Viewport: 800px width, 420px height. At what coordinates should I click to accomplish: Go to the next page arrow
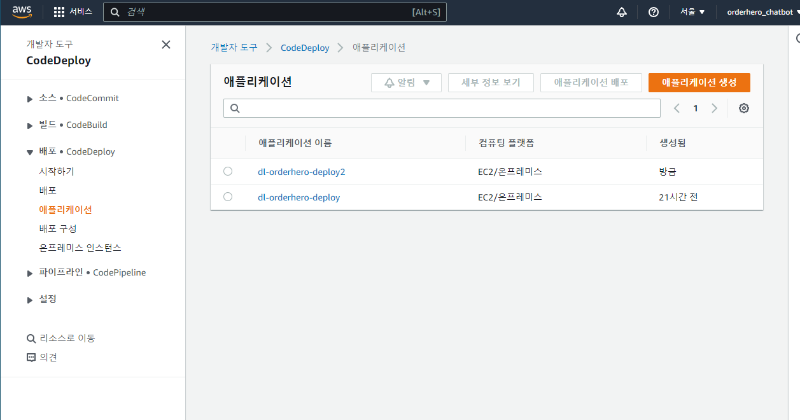714,108
